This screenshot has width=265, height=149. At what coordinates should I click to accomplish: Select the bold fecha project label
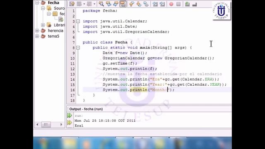53,2
